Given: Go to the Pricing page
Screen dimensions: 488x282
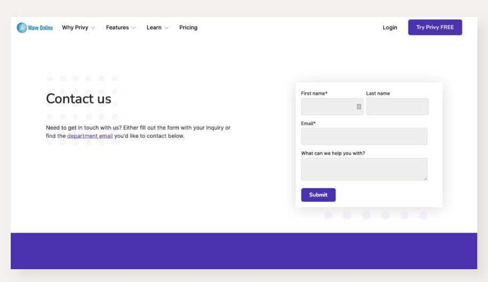Looking at the screenshot, I should coord(188,28).
